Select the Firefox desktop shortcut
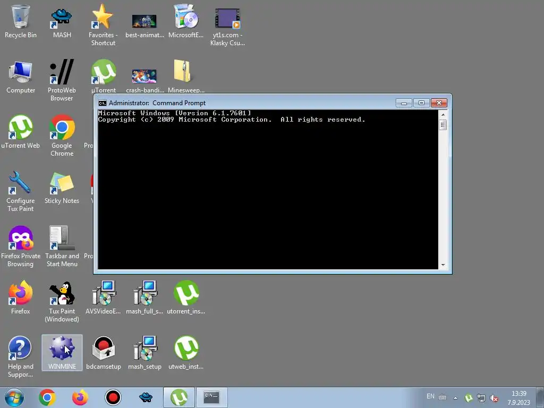This screenshot has width=544, height=408. tap(21, 297)
